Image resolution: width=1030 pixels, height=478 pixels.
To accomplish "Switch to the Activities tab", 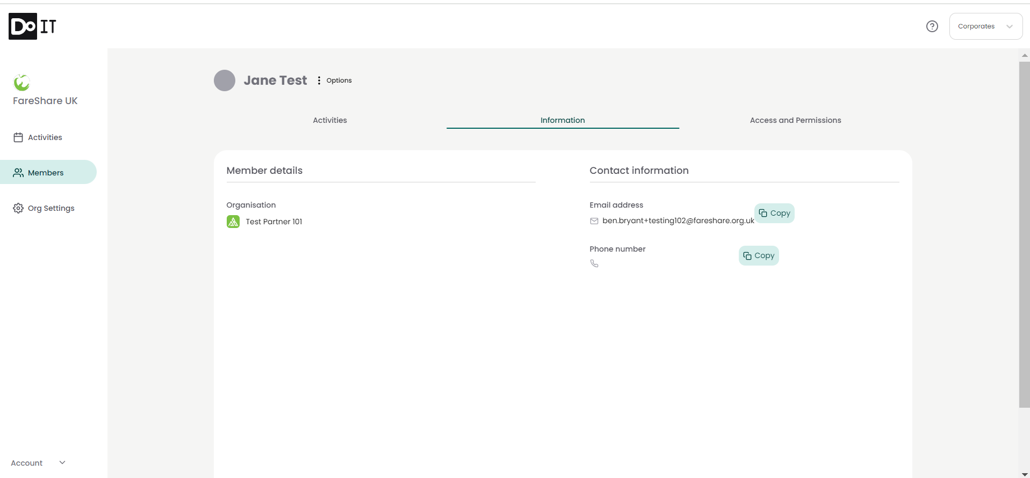I will tap(330, 120).
